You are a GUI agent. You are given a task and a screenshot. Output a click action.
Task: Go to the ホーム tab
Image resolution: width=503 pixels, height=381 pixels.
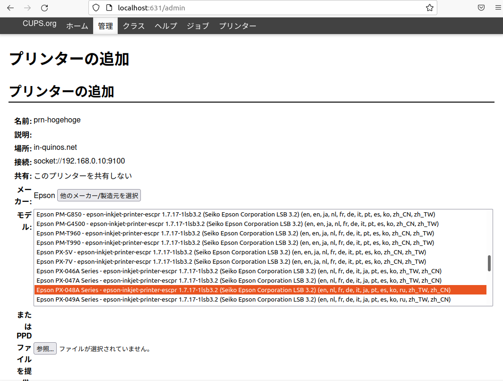coord(77,26)
